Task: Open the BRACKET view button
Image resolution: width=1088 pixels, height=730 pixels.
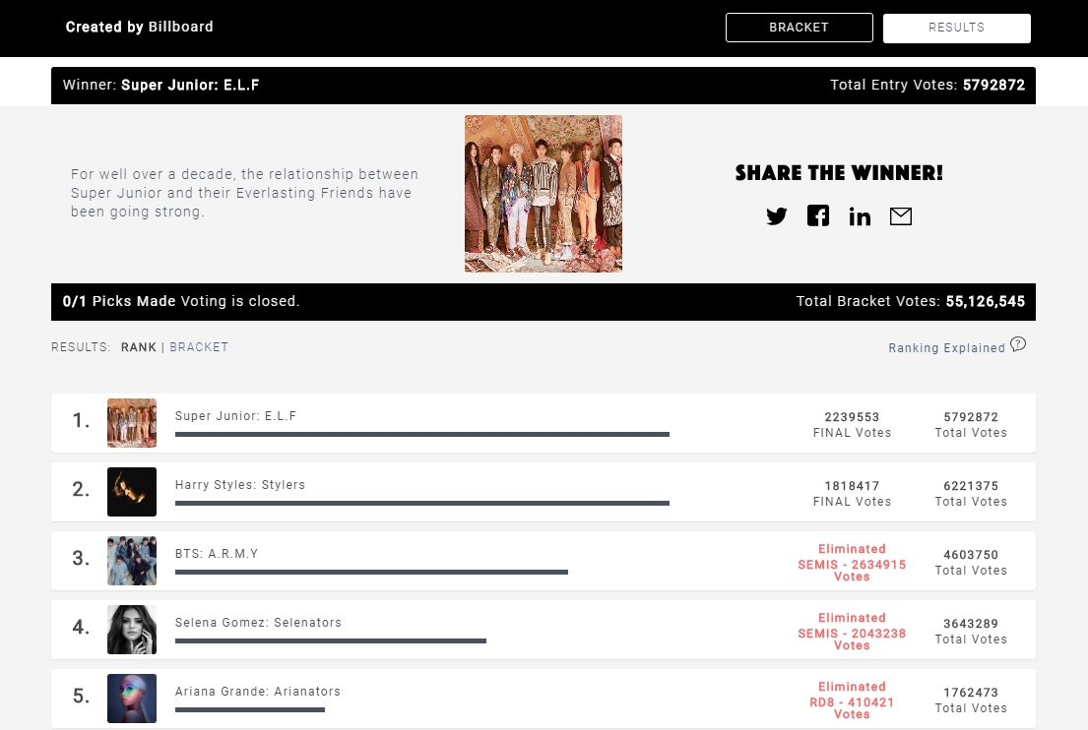Action: click(x=800, y=28)
